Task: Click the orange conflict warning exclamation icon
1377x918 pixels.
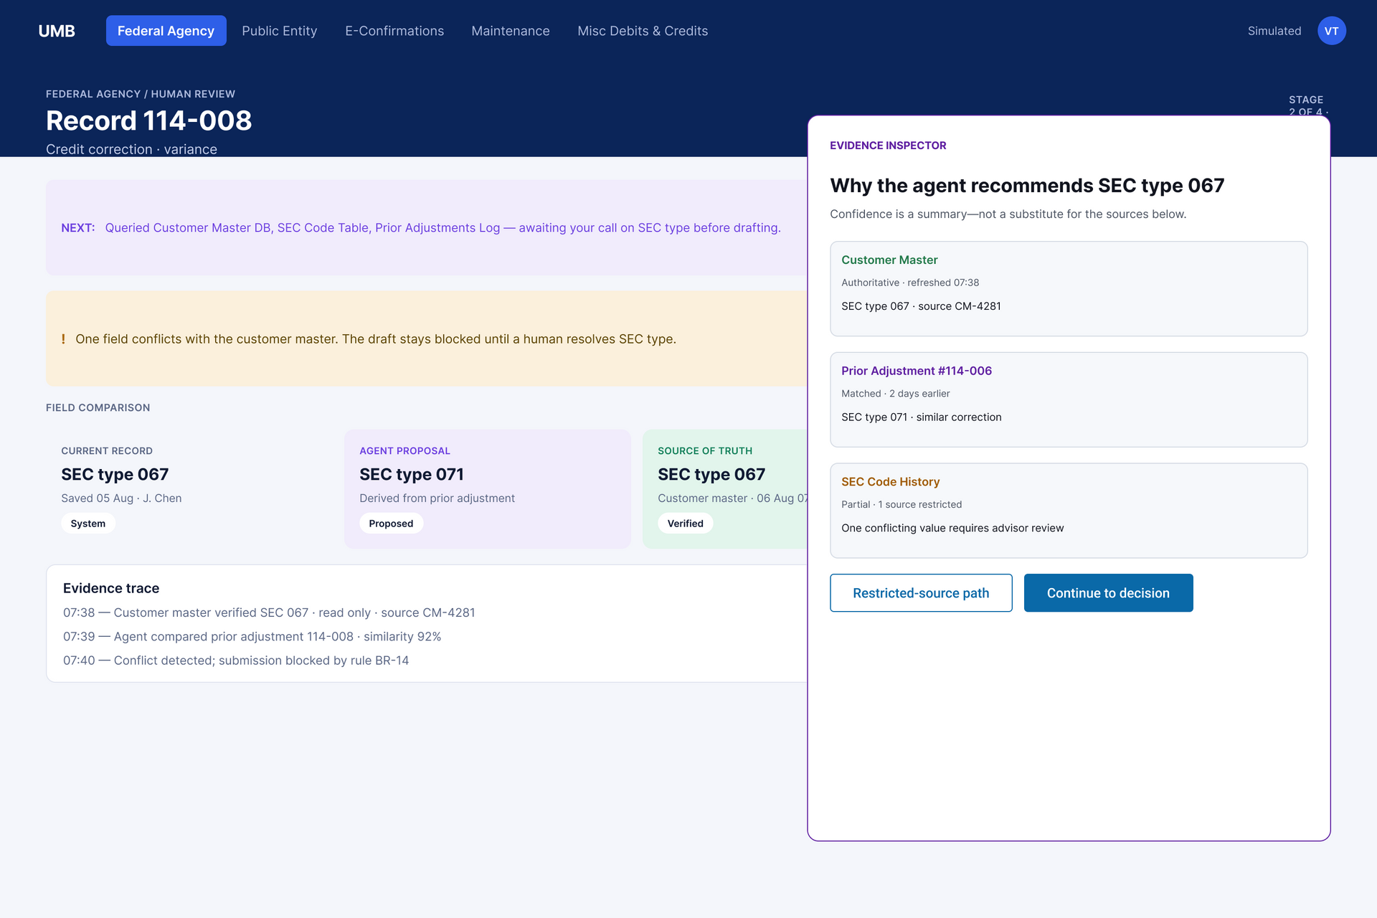Action: click(63, 339)
